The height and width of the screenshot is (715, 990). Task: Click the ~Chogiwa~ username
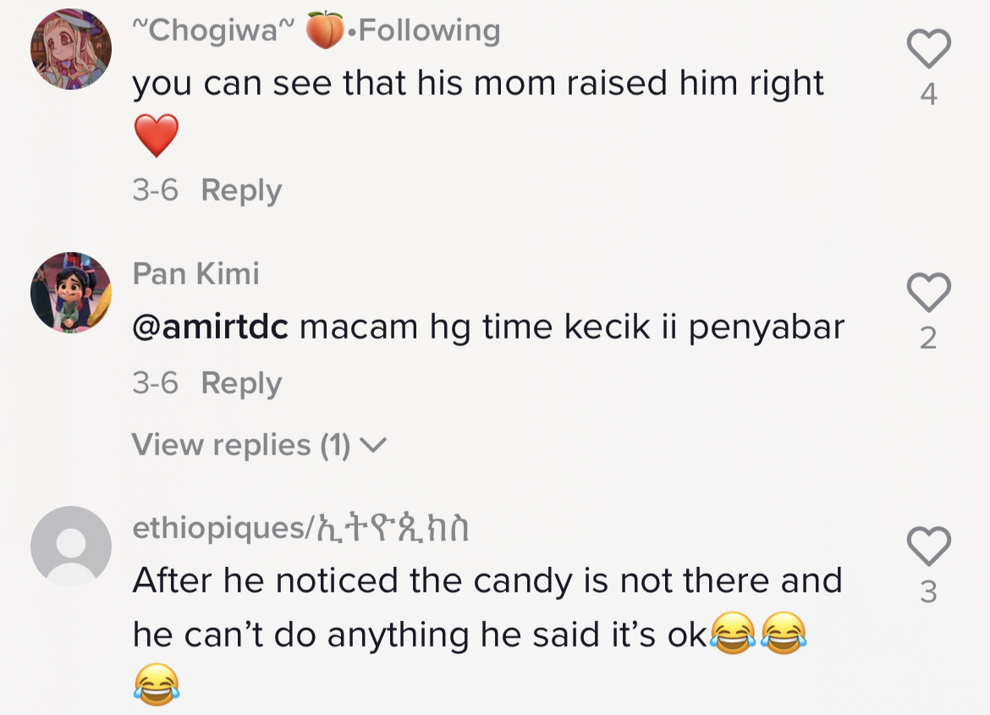click(x=214, y=31)
